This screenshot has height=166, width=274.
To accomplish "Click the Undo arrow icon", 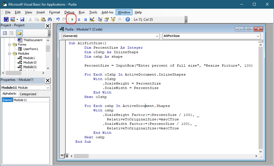I will pyautogui.click(x=58, y=19).
